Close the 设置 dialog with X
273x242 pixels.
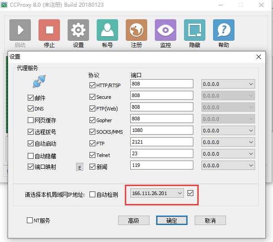tap(259, 57)
